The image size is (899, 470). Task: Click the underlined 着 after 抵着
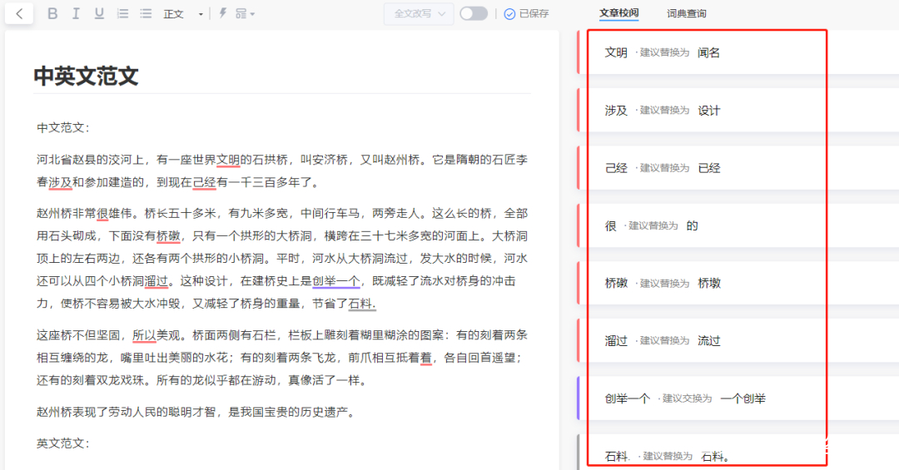point(426,358)
